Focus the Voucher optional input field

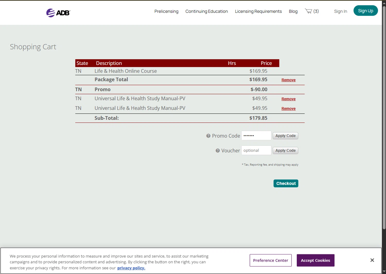(x=256, y=150)
